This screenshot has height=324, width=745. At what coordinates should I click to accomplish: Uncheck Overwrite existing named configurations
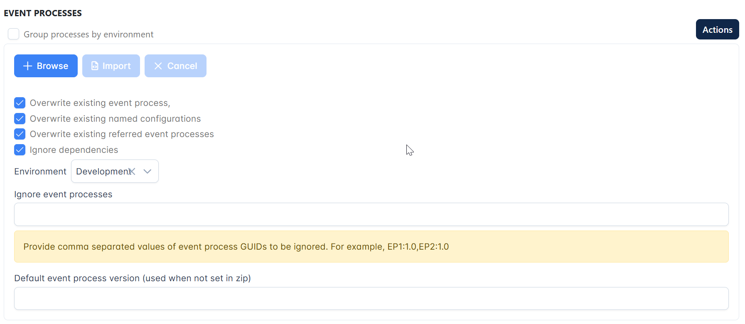coord(20,119)
